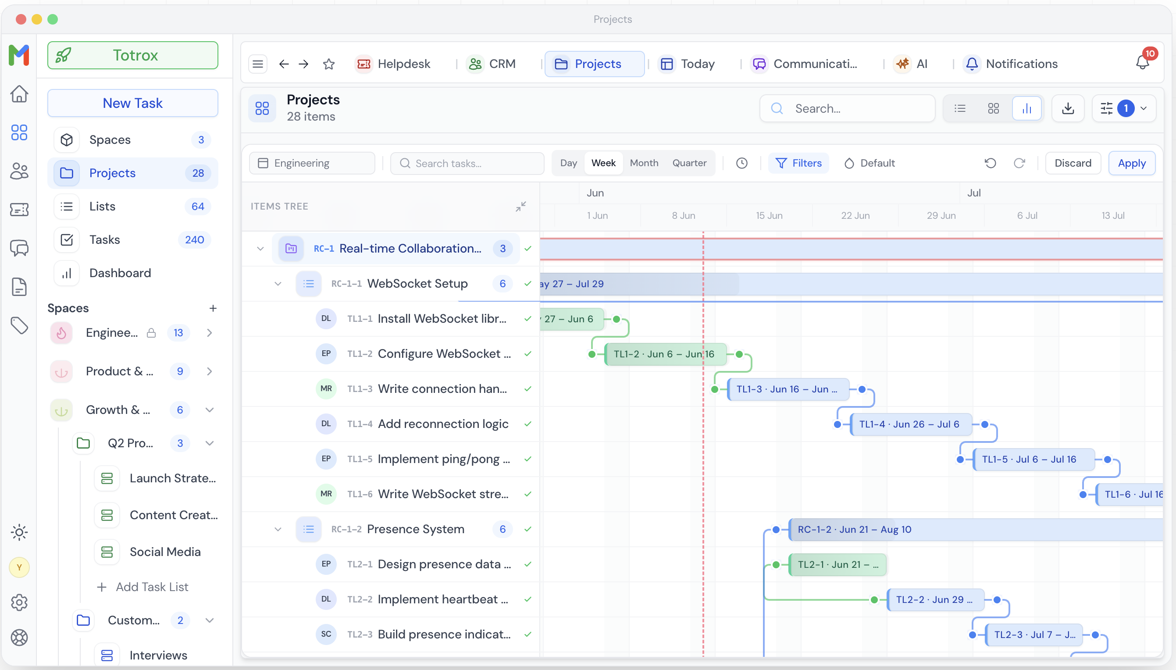
Task: Open the Default color scheme option
Action: tap(870, 164)
